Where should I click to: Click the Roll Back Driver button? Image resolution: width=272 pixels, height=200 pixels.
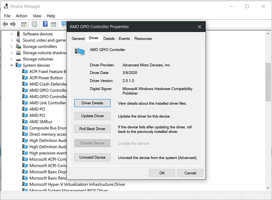tap(92, 129)
